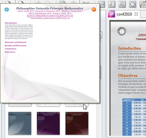Click the clipboard Paste icon in the toolbar
146x138 pixels.
click(72, 2)
